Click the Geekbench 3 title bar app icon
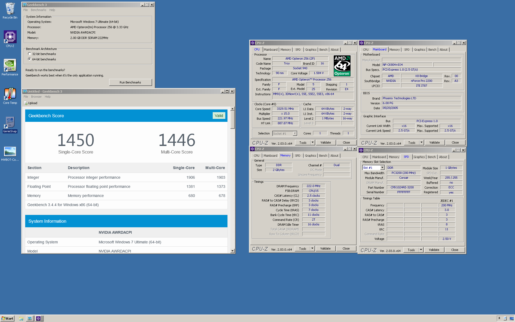Image resolution: width=515 pixels, height=322 pixels. [x=25, y=5]
